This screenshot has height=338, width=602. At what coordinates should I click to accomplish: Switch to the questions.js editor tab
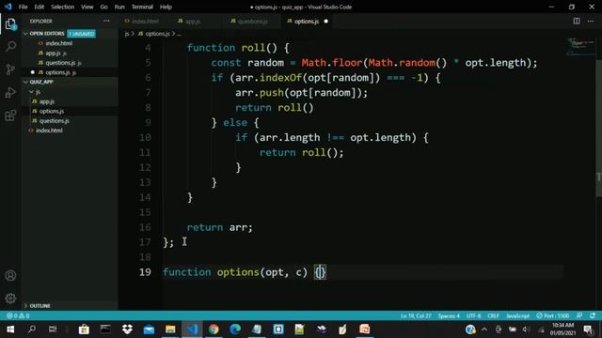(253, 21)
